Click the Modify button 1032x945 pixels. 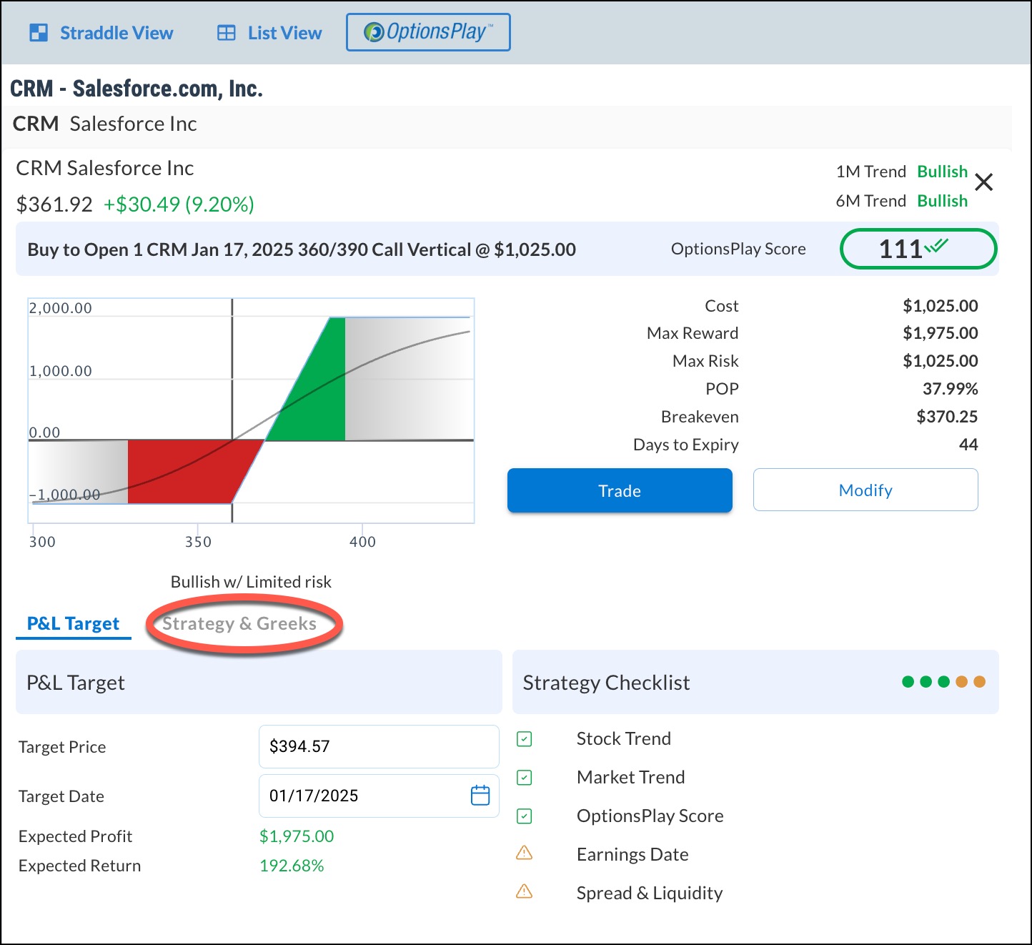pos(865,490)
